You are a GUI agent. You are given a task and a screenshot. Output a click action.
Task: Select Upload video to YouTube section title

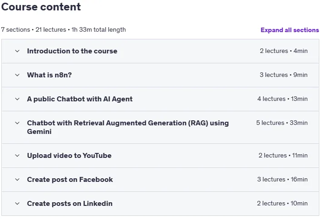coord(69,156)
